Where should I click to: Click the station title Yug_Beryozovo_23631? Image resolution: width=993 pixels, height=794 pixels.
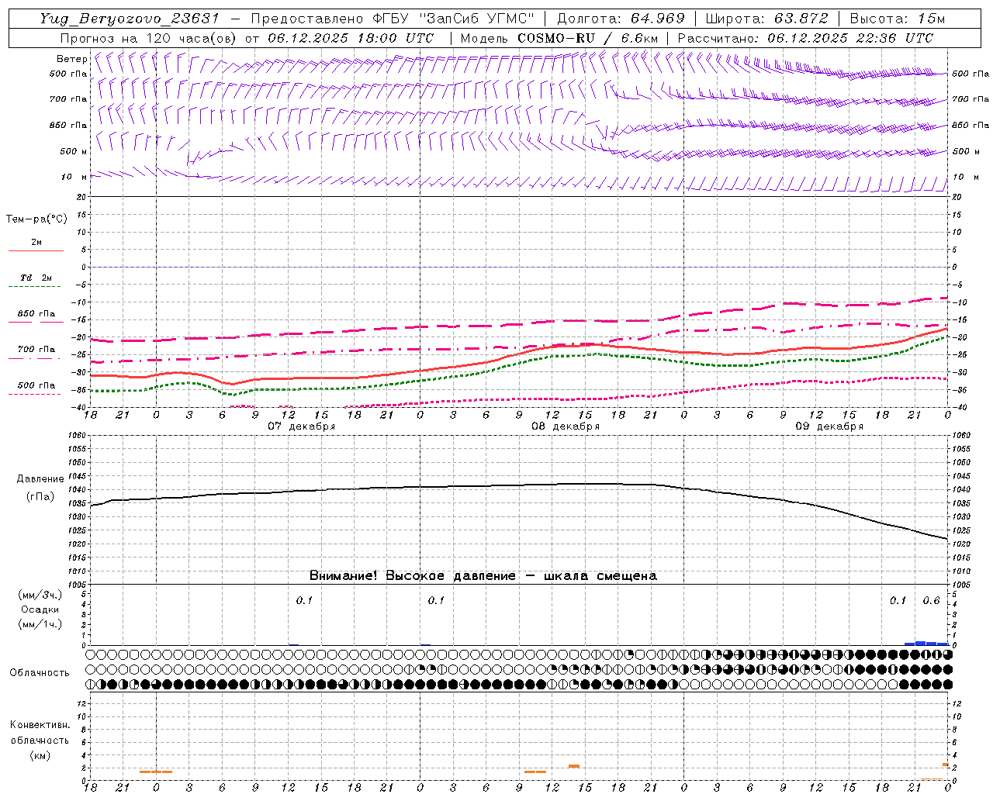tap(130, 19)
